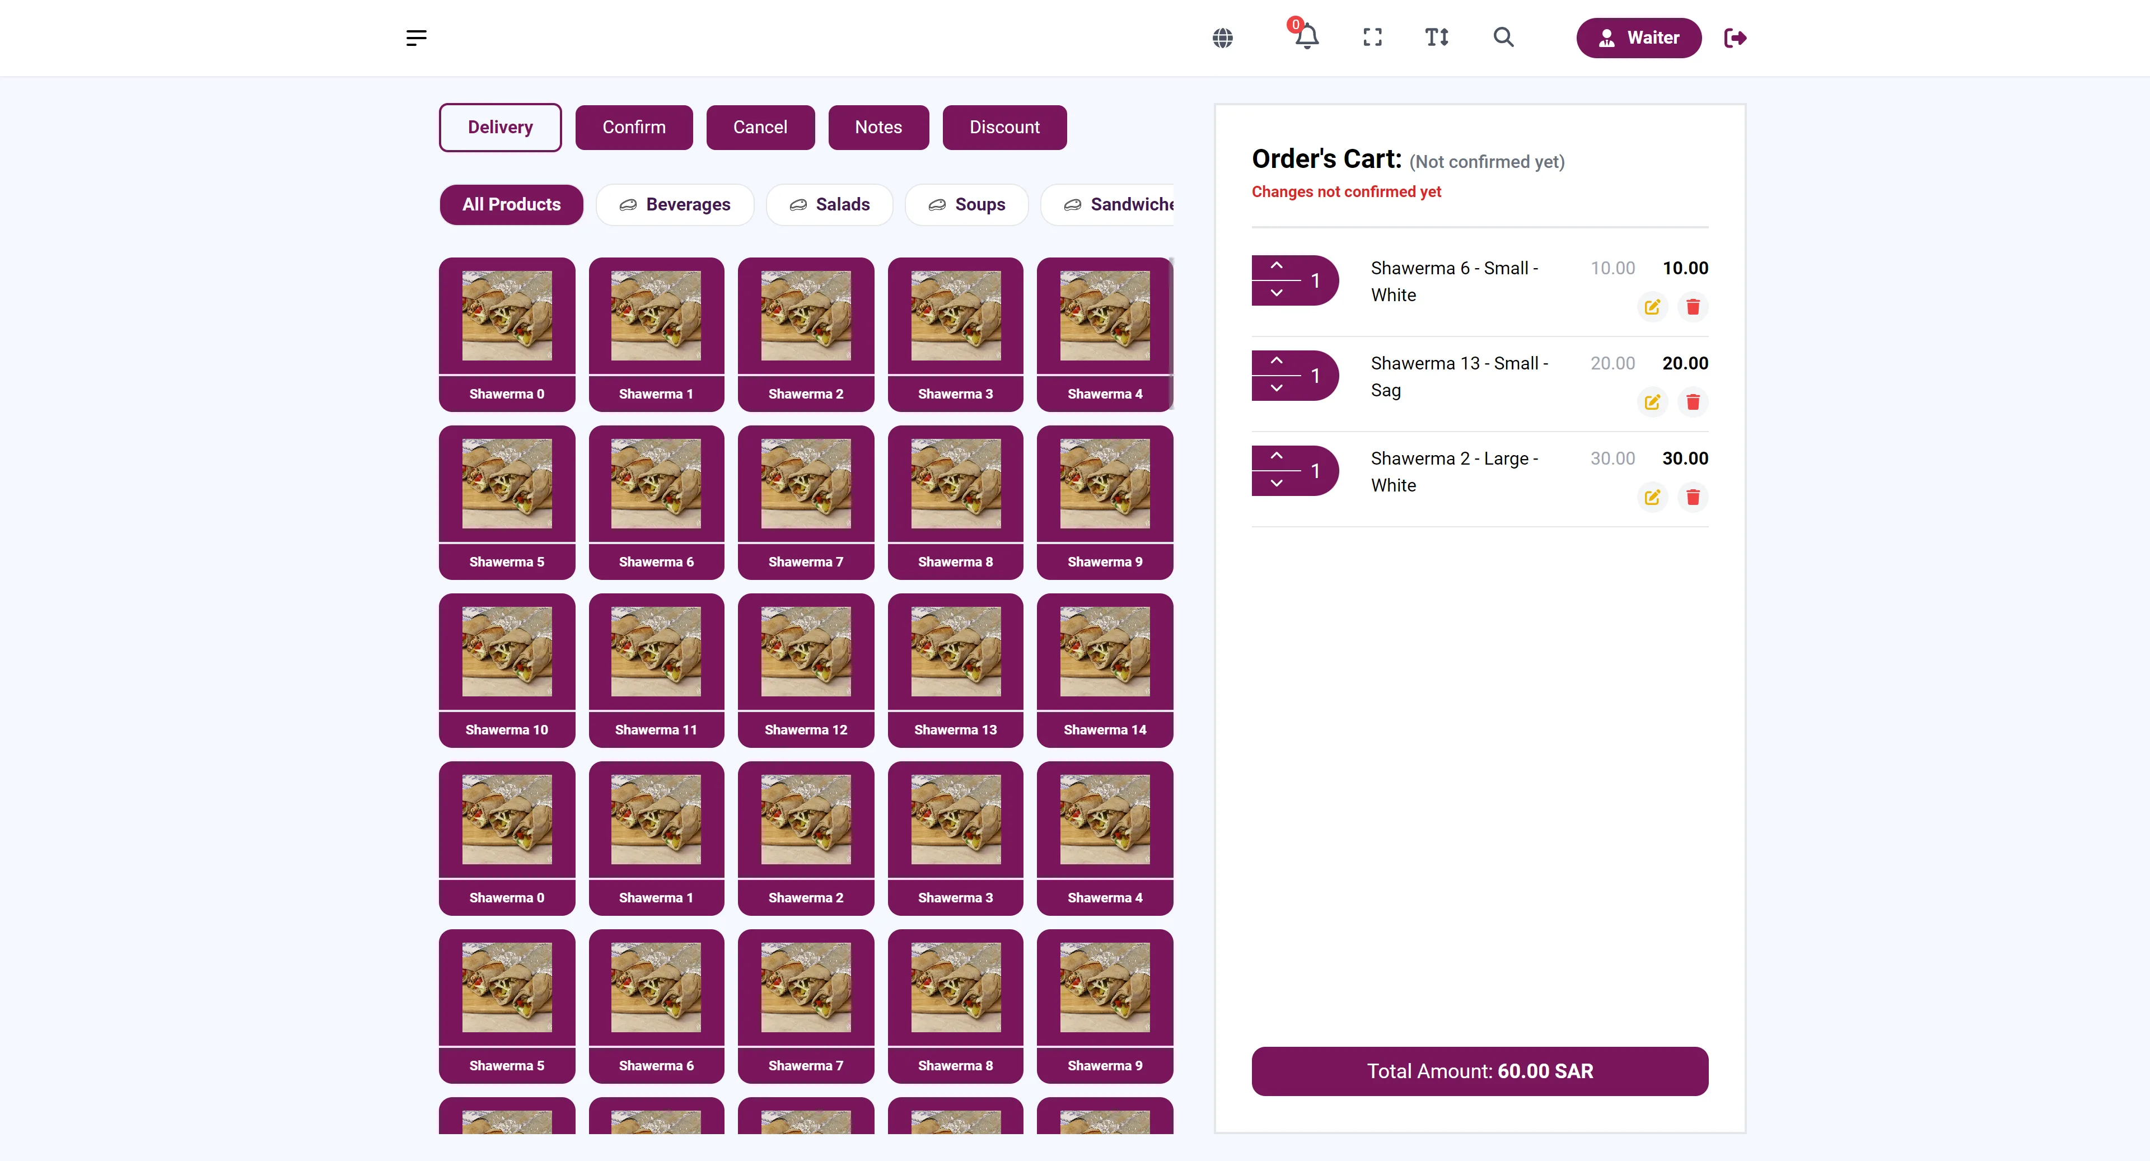Decrease quantity of Shawerma 13 Small Sag
2150x1161 pixels.
click(x=1276, y=388)
